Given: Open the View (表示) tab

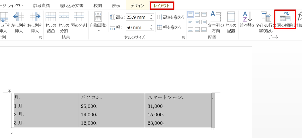Looking at the screenshot, I should tap(116, 5).
